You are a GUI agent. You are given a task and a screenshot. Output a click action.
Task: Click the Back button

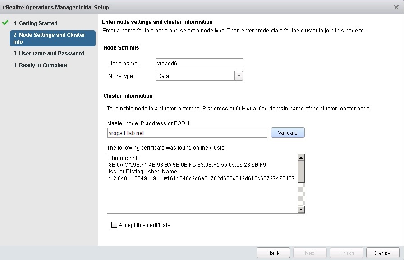pos(273,253)
